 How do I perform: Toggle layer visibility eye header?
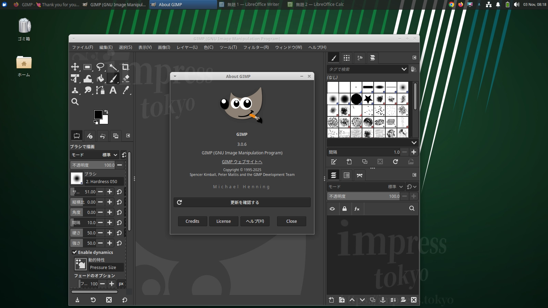pyautogui.click(x=332, y=209)
